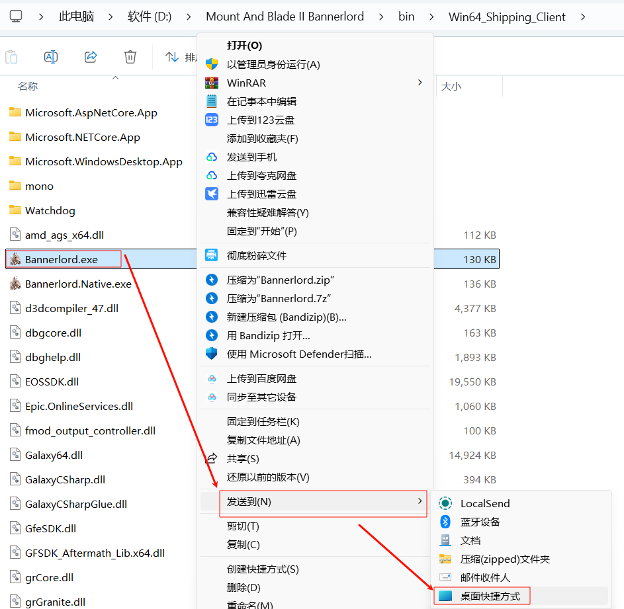This screenshot has width=624, height=609.
Task: Click the delete trash icon in toolbar
Action: pyautogui.click(x=130, y=57)
